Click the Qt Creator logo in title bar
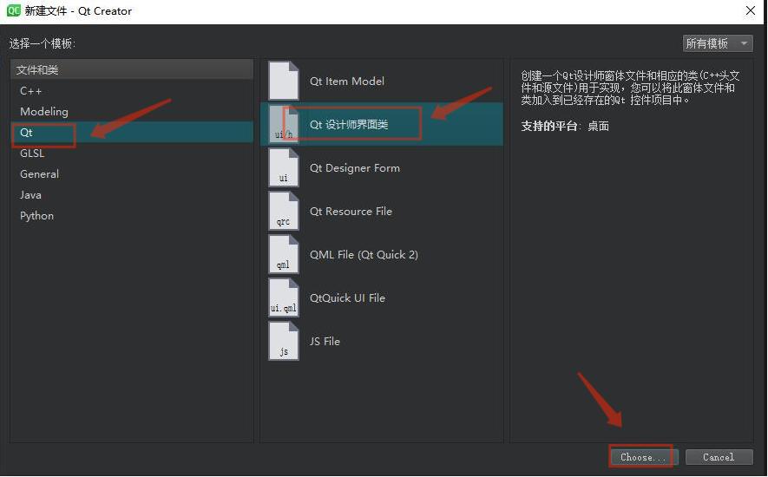Viewport: 768px width, 477px height. click(13, 10)
